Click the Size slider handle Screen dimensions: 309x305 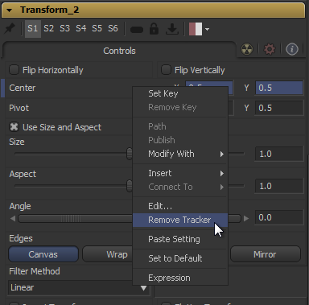[x=130, y=154]
